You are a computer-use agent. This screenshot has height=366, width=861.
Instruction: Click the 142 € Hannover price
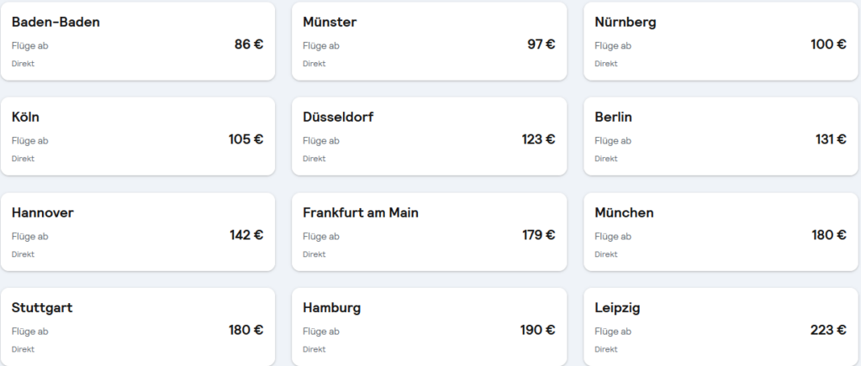click(x=246, y=235)
